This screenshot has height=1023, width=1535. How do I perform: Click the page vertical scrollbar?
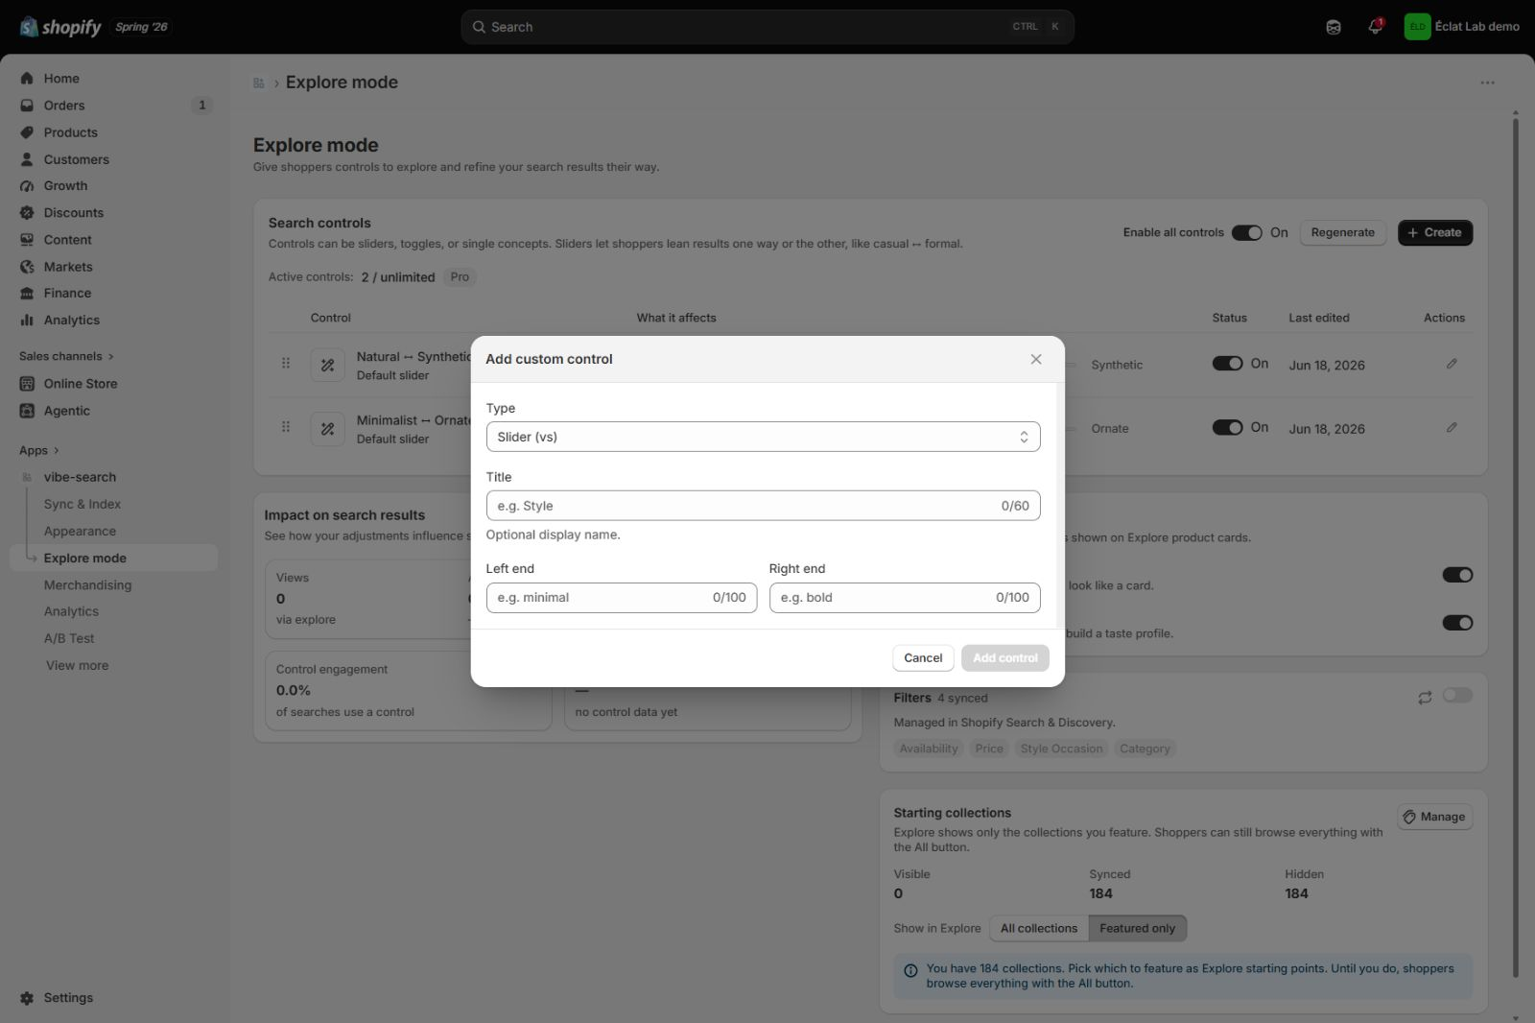coord(1515,547)
